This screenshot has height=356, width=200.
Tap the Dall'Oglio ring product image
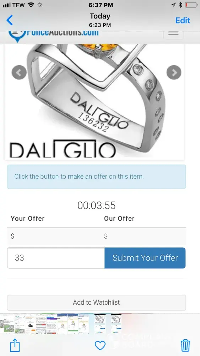(94, 101)
